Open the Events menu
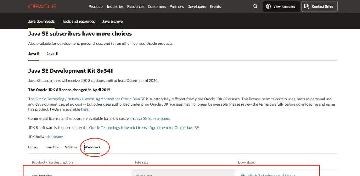 click(x=215, y=6)
